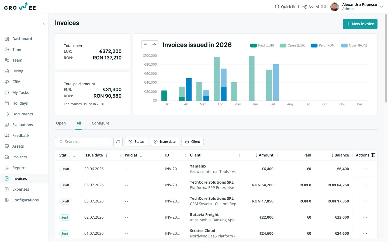This screenshot has width=388, height=242.
Task: Click issue date 05.07.2026 cell
Action: (x=94, y=185)
